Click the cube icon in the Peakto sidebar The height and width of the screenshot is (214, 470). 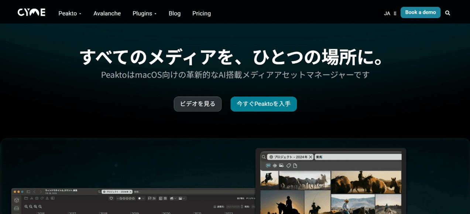[x=17, y=200]
